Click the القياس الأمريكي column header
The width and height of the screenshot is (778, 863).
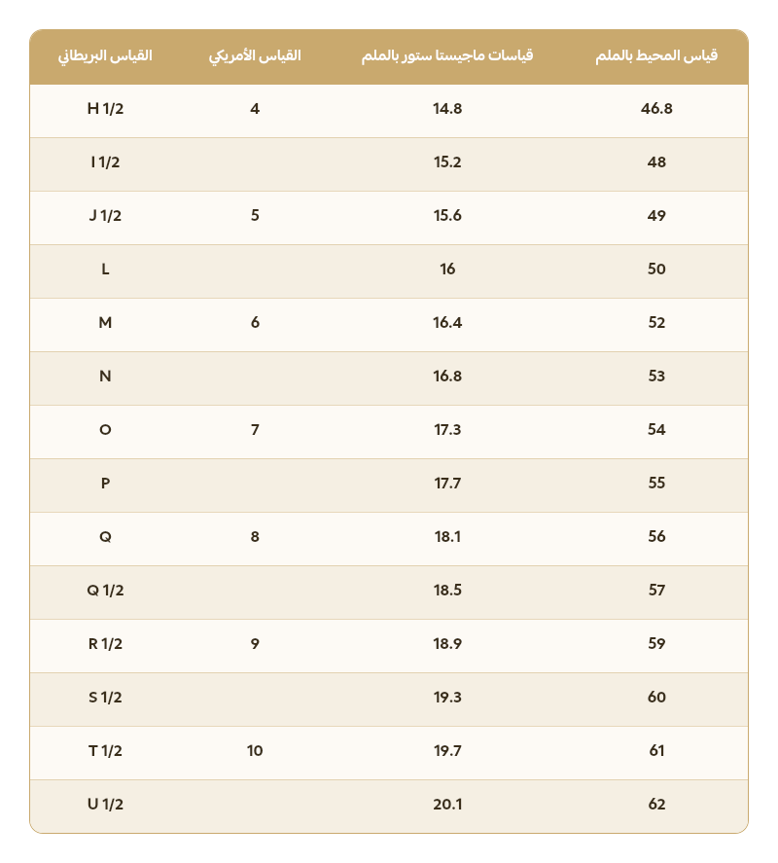click(255, 55)
